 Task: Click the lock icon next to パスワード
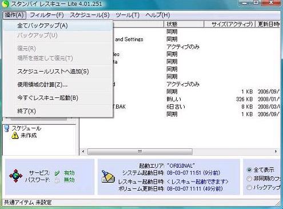(x=57, y=180)
